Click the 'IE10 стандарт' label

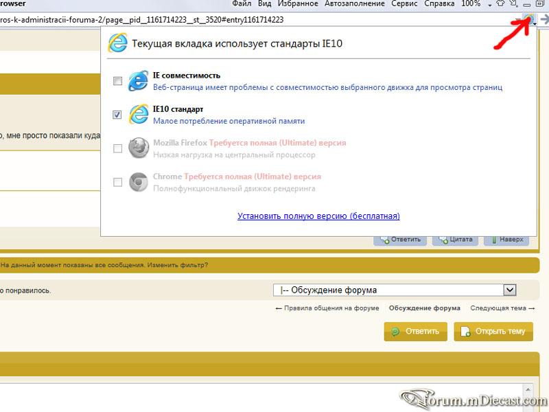pyautogui.click(x=178, y=109)
